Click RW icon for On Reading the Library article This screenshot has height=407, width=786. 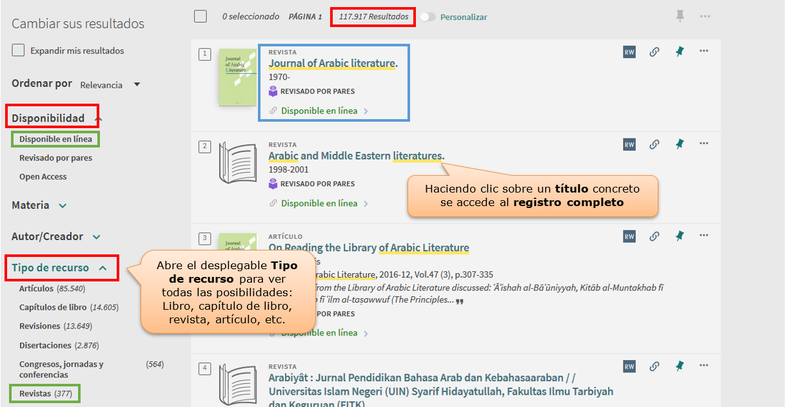tap(629, 237)
